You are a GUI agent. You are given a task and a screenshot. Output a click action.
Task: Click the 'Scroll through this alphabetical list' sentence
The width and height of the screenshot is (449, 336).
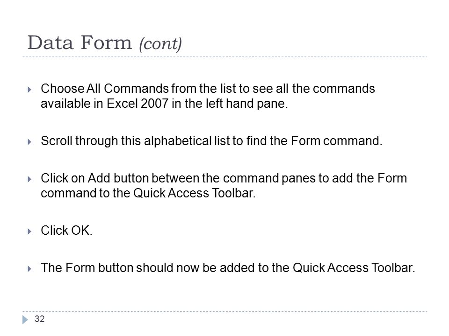point(211,141)
